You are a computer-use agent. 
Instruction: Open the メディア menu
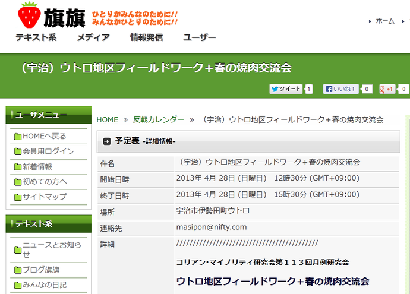pos(93,37)
